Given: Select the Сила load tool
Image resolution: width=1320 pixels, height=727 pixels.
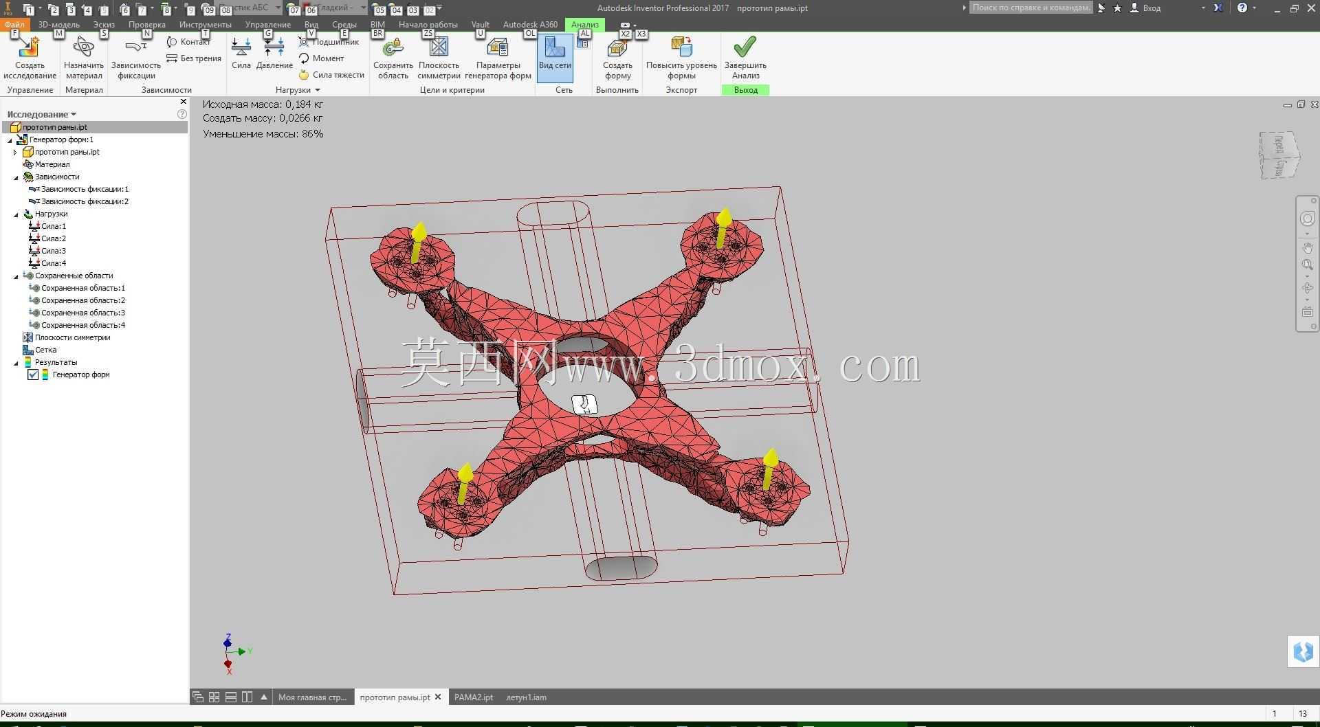Looking at the screenshot, I should (x=241, y=54).
